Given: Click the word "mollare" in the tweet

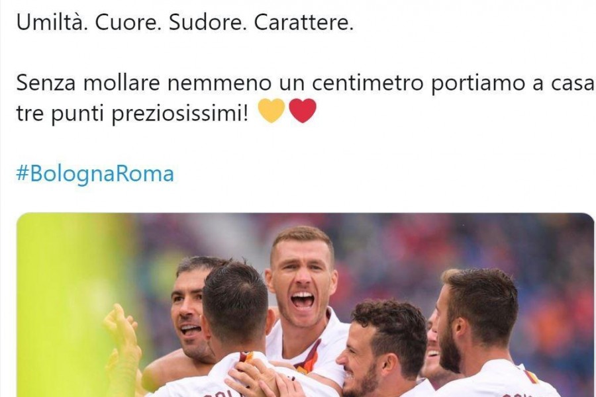Looking at the screenshot, I should point(121,83).
